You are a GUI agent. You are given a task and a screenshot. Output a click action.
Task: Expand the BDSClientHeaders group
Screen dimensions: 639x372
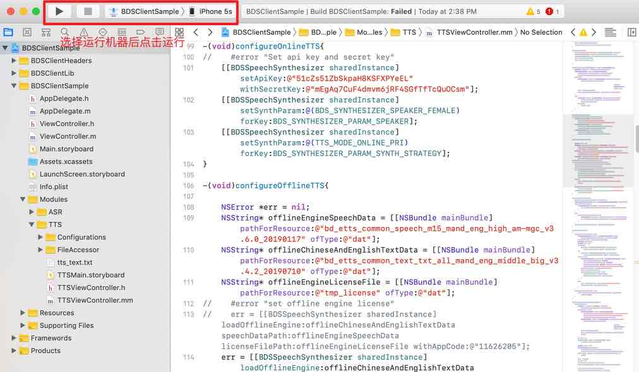14,61
